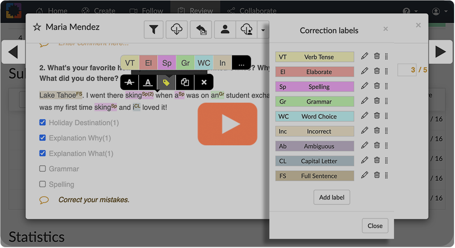
Task: Click the send feedback by mail icon
Action: [x=201, y=29]
